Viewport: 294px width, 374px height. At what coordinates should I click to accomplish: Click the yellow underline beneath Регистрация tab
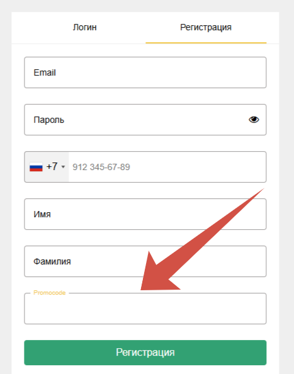click(x=206, y=43)
